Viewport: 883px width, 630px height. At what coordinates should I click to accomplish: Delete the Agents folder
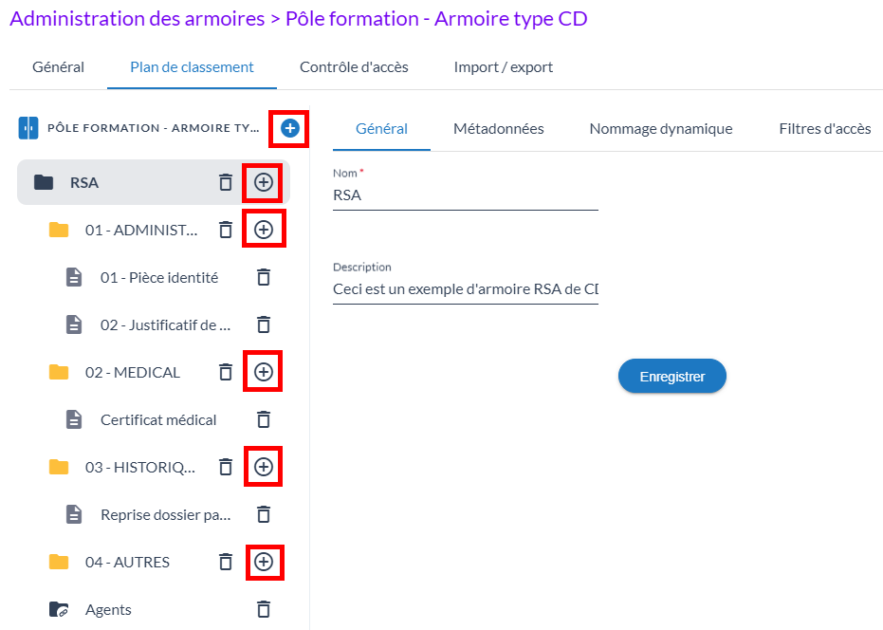click(264, 609)
